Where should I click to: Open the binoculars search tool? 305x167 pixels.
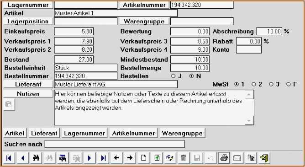point(36,158)
